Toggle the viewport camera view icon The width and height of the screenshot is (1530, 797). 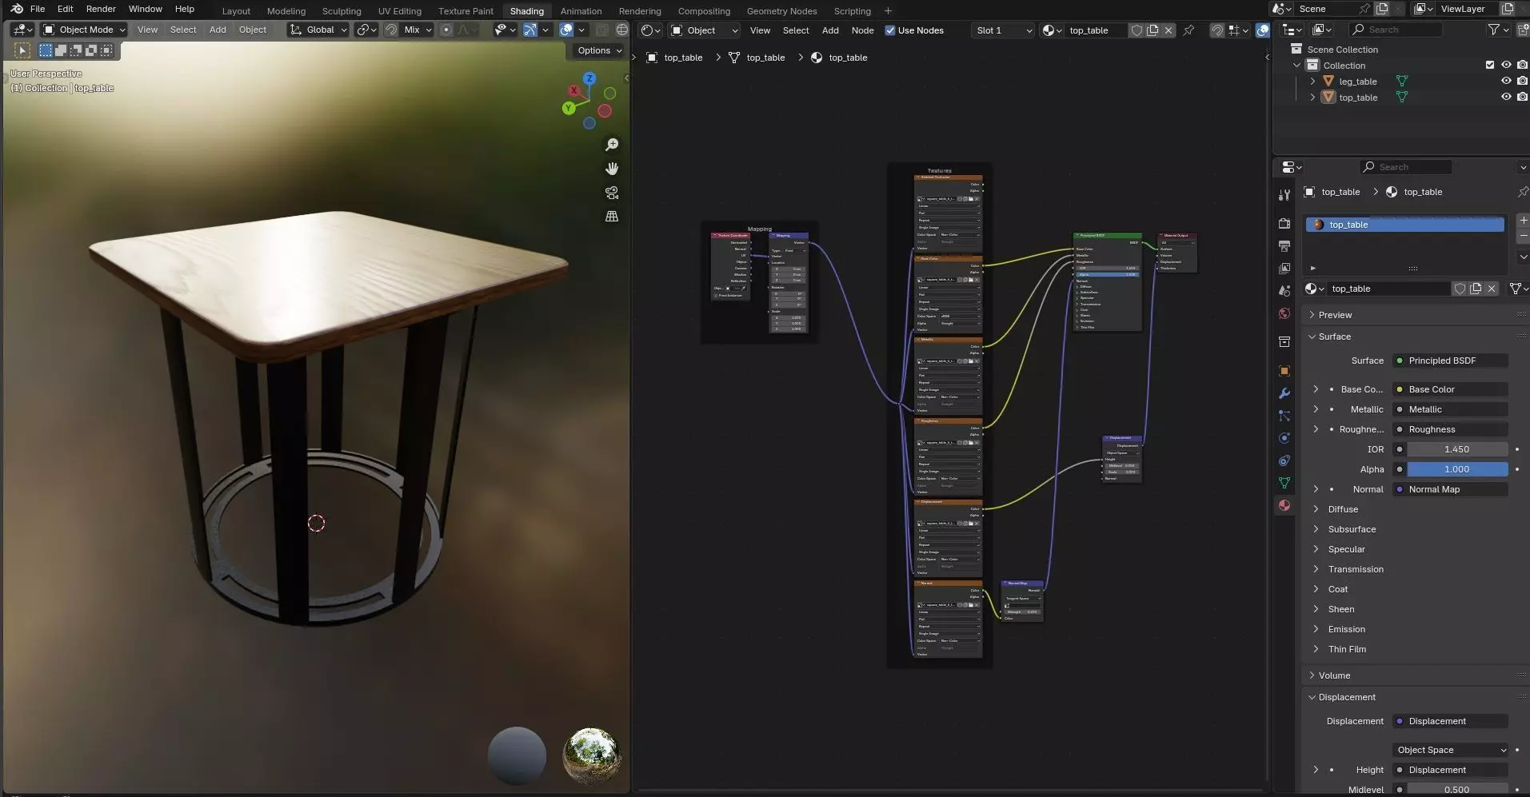point(612,193)
